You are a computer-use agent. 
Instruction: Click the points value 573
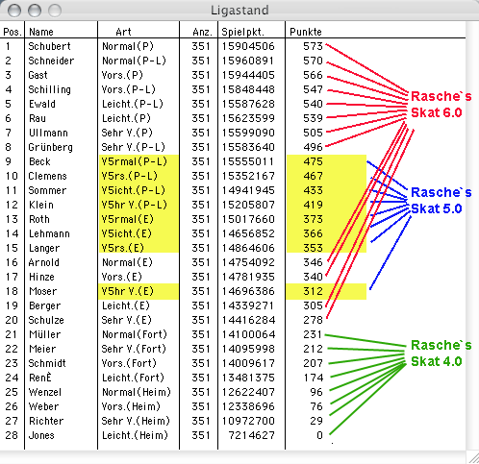coord(313,46)
